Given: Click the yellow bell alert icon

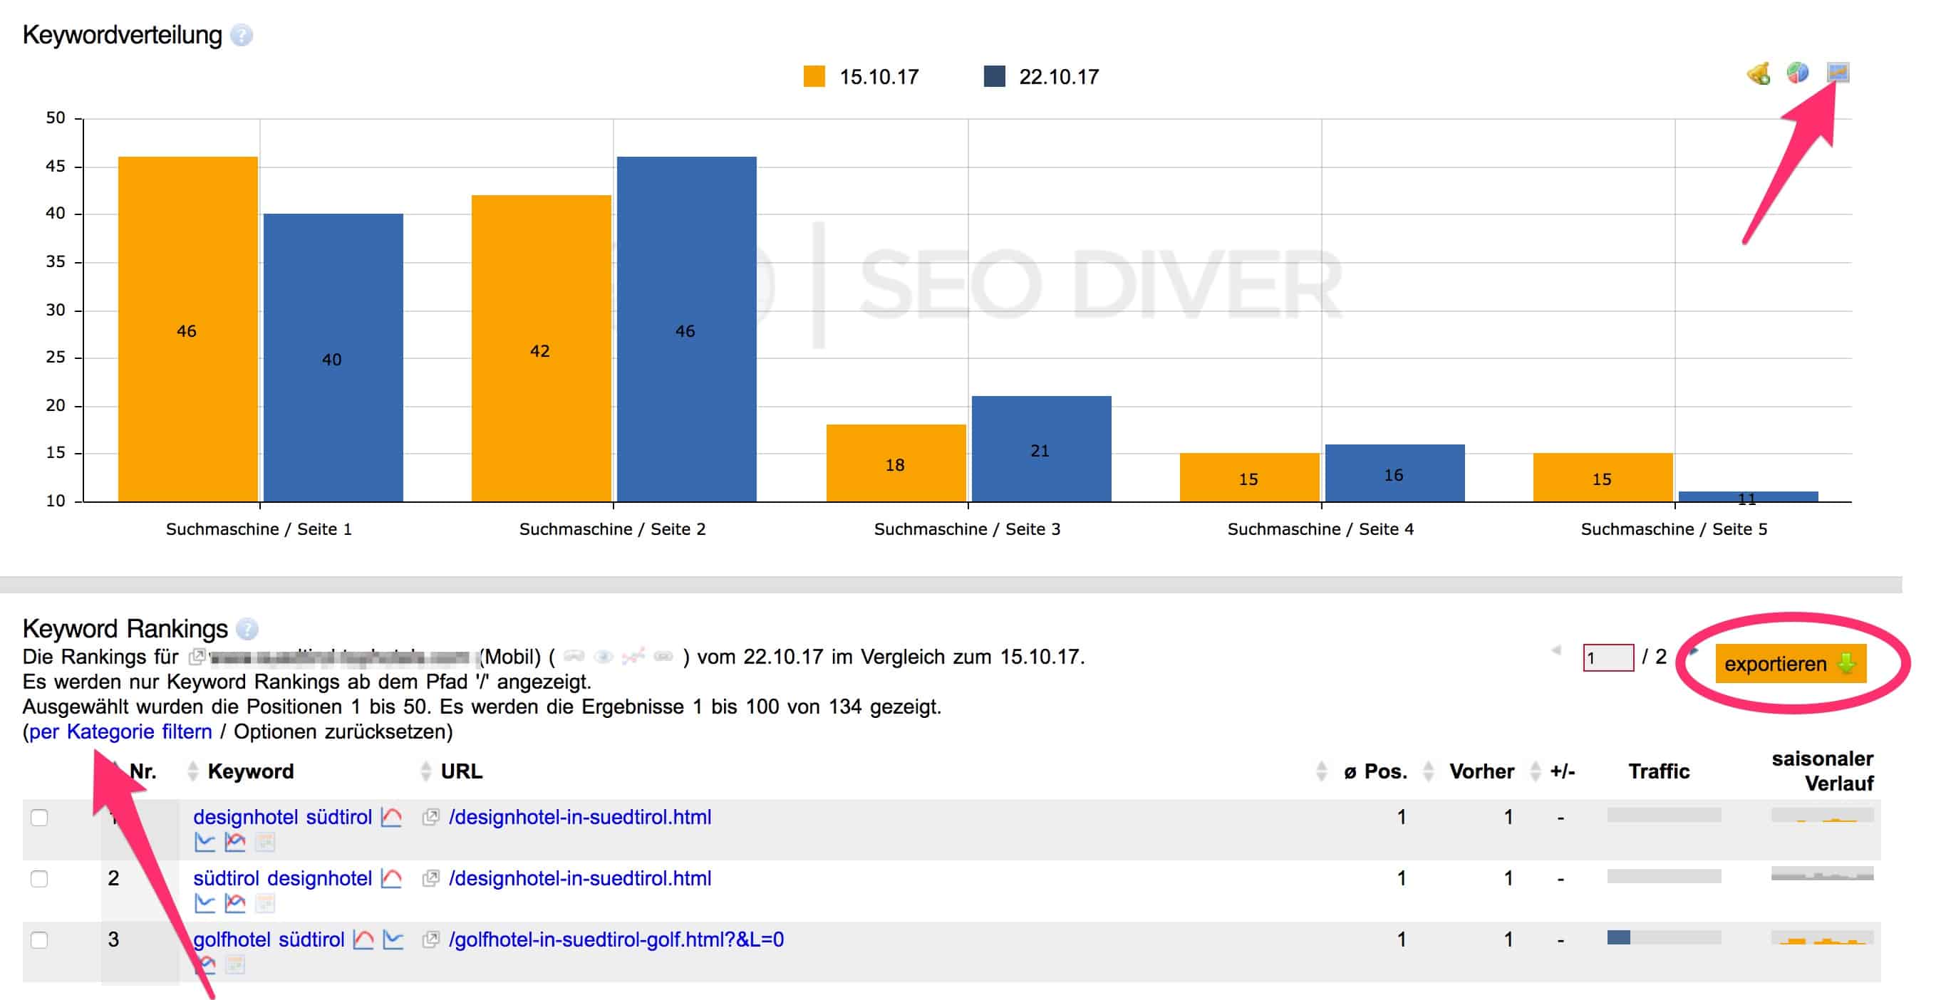Looking at the screenshot, I should 1759,74.
